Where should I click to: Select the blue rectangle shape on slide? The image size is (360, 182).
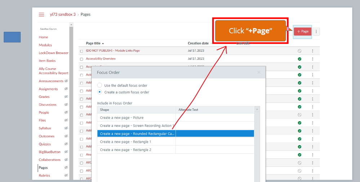(x=12, y=37)
